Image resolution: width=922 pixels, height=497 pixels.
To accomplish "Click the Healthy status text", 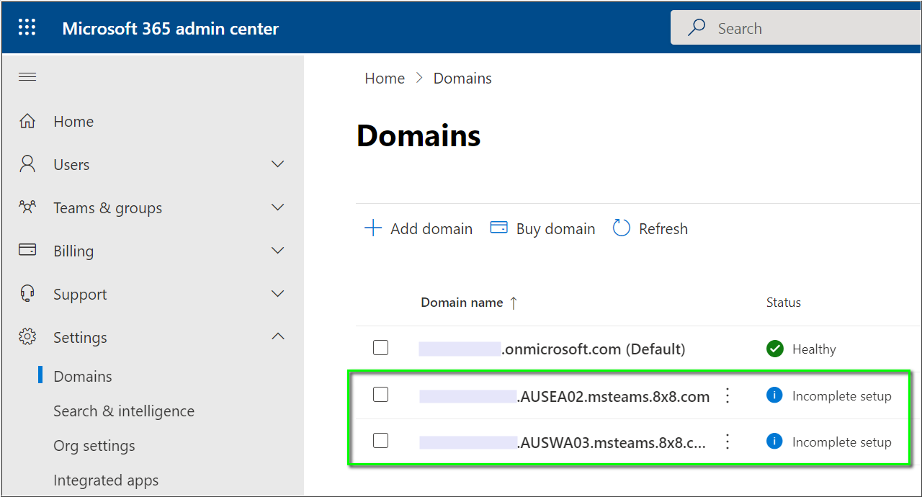I will [x=814, y=349].
